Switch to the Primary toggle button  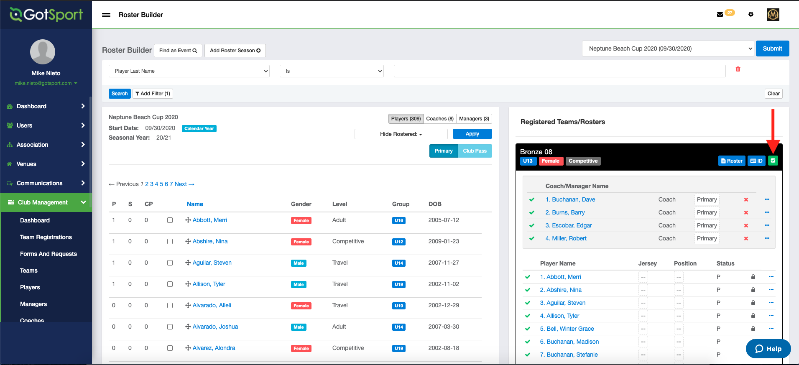pos(444,151)
